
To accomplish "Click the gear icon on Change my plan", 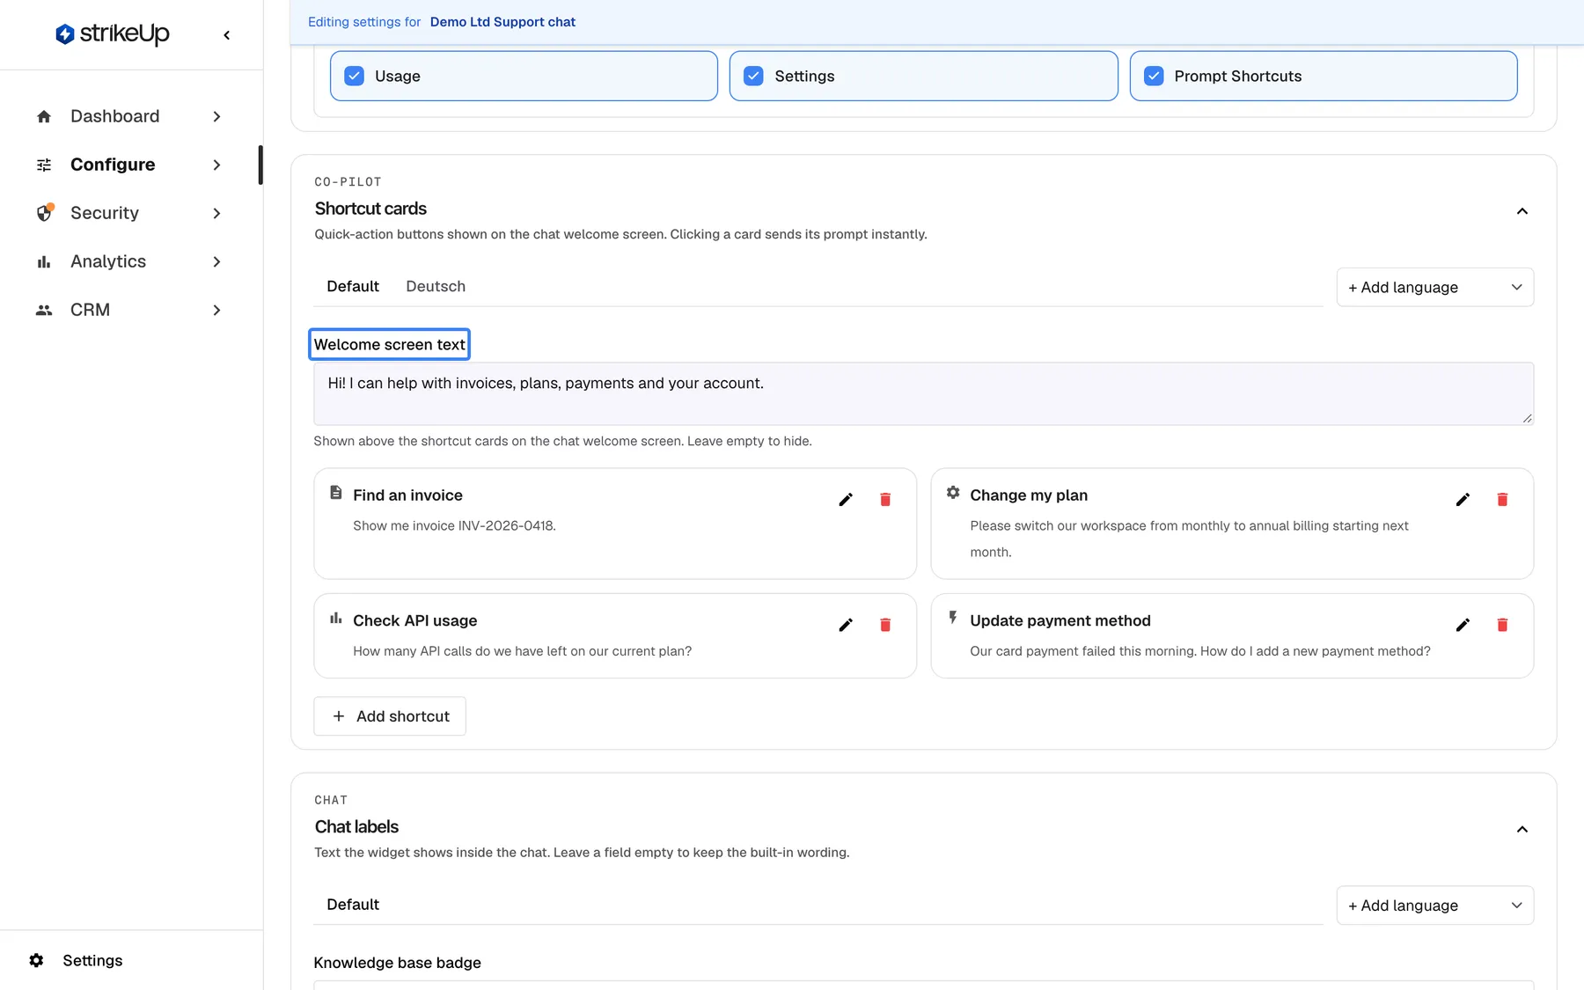I will [x=953, y=493].
